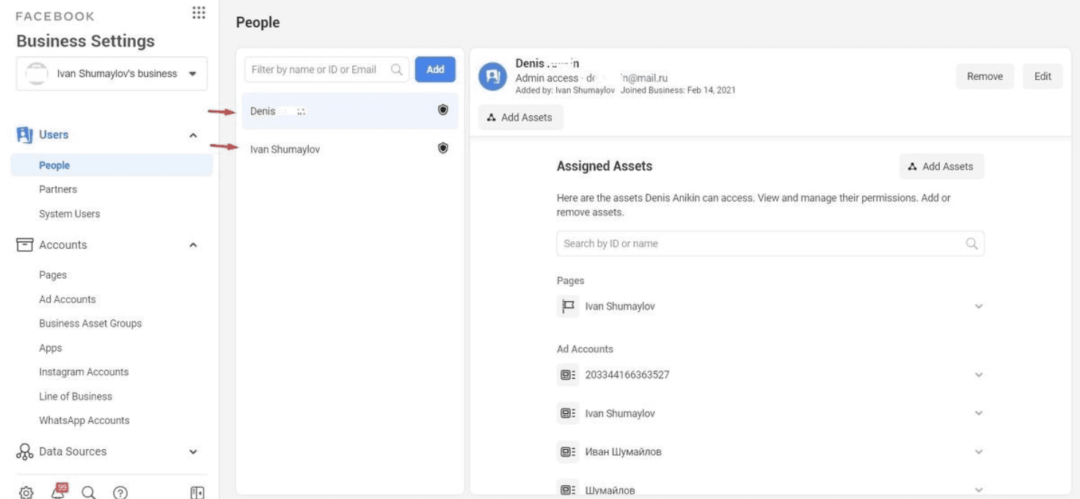Screen dimensions: 1080x499
Task: Collapse the Accounts section chevron
Action: [193, 246]
